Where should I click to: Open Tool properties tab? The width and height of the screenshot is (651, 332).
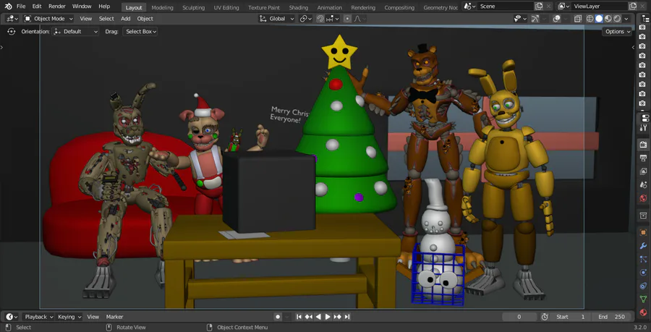click(644, 127)
